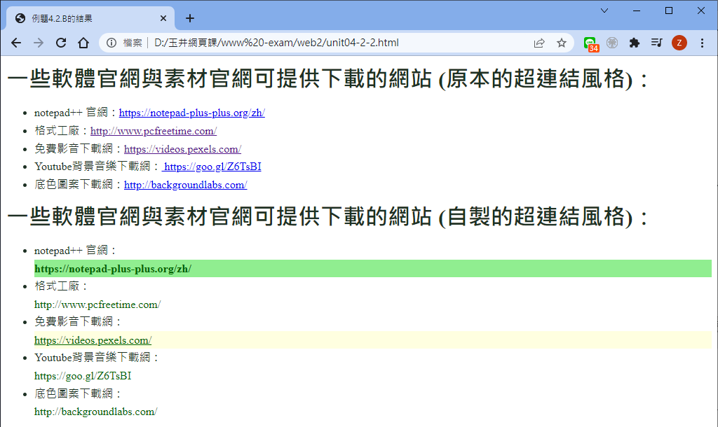Close the 例題4.2.B的結果 tab
Screen dimensions: 718x427
[x=163, y=18]
